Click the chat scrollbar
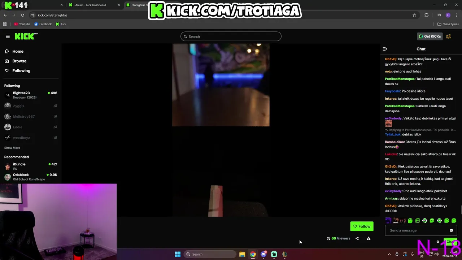Image resolution: width=462 pixels, height=260 pixels. [461, 209]
